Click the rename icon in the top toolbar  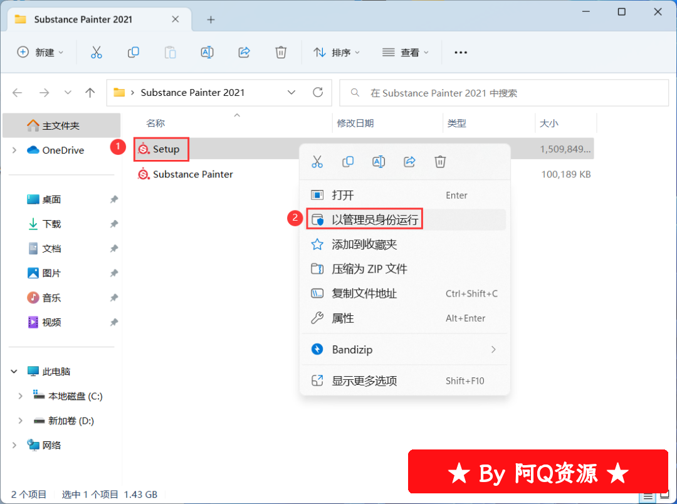pyautogui.click(x=207, y=52)
